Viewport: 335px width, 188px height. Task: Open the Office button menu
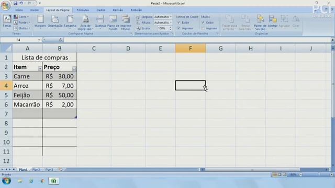coord(6,5)
